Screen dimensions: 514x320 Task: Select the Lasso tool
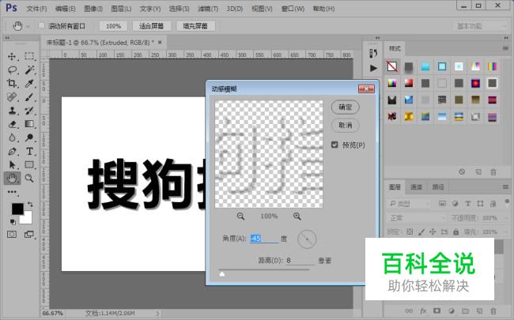point(12,70)
